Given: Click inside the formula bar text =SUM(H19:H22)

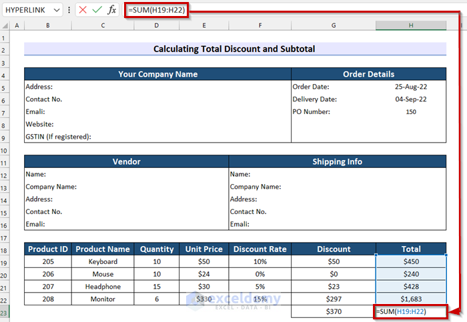Looking at the screenshot, I should [x=156, y=10].
